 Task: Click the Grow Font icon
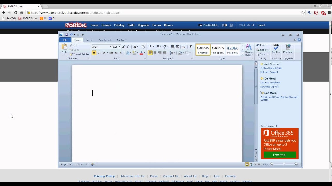[x=123, y=47]
